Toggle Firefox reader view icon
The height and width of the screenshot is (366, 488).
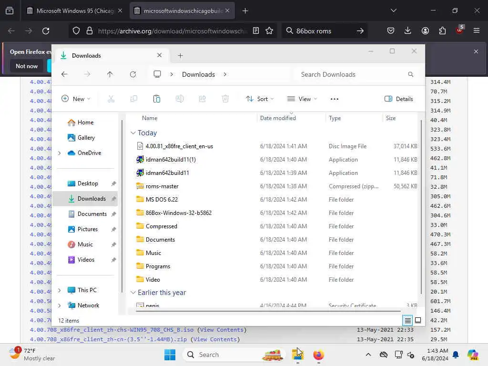pyautogui.click(x=256, y=31)
